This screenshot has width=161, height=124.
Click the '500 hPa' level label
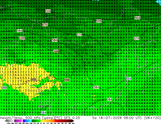click(33, 118)
